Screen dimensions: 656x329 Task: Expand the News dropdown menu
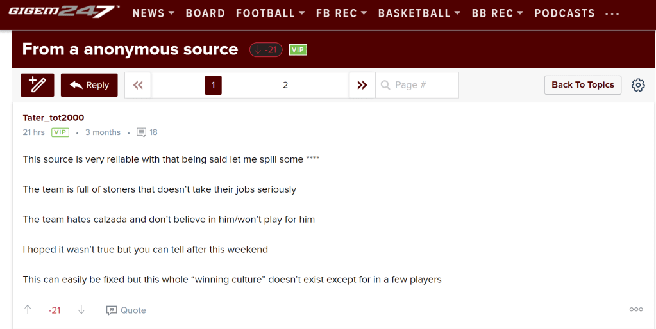tap(153, 13)
